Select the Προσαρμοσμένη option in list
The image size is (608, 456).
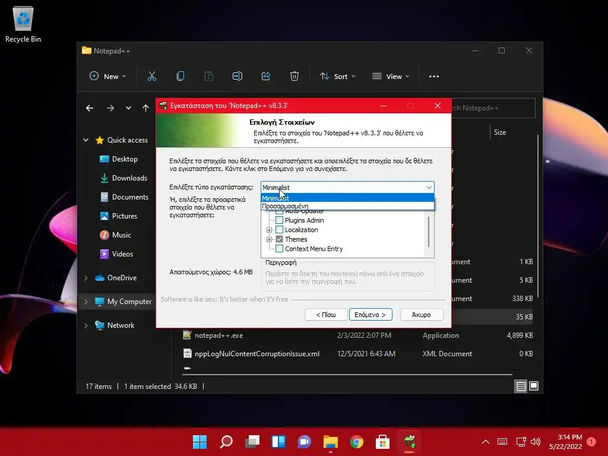click(347, 206)
